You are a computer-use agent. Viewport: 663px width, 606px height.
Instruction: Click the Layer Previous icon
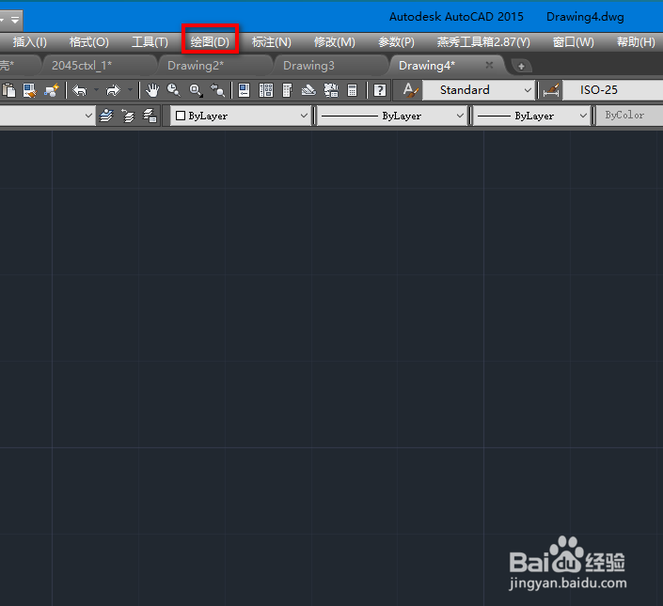[128, 116]
